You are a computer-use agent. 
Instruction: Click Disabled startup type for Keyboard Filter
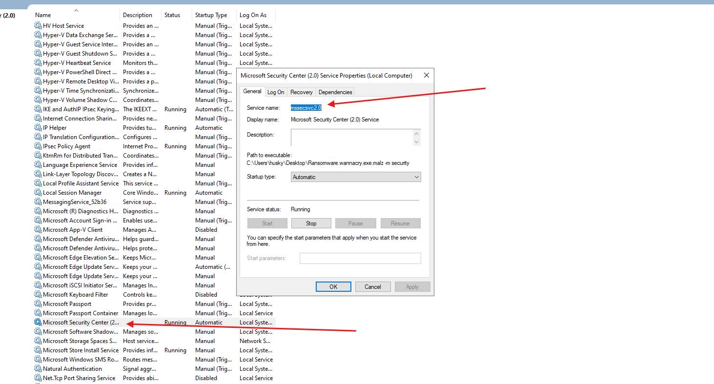coord(206,295)
